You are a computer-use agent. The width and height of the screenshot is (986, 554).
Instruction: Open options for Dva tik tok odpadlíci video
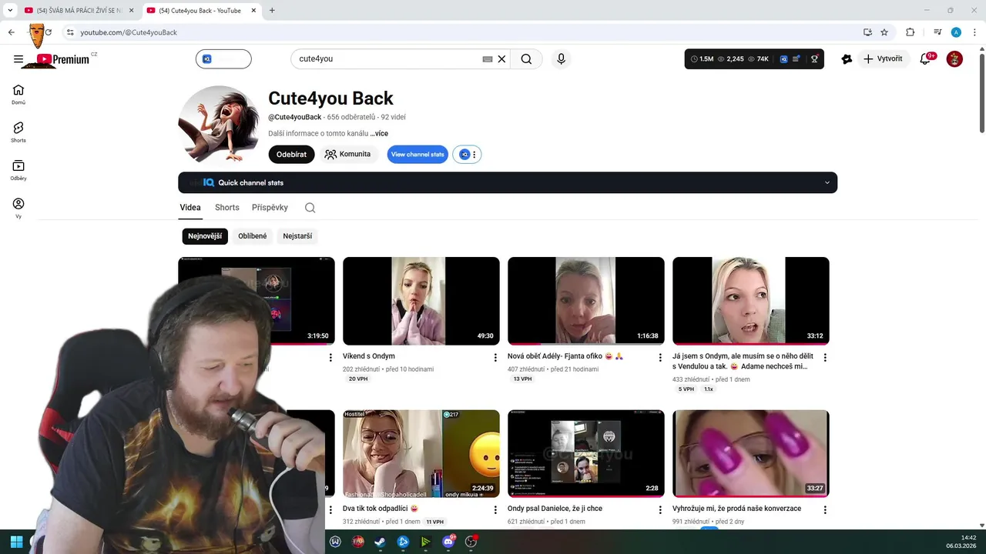495,509
